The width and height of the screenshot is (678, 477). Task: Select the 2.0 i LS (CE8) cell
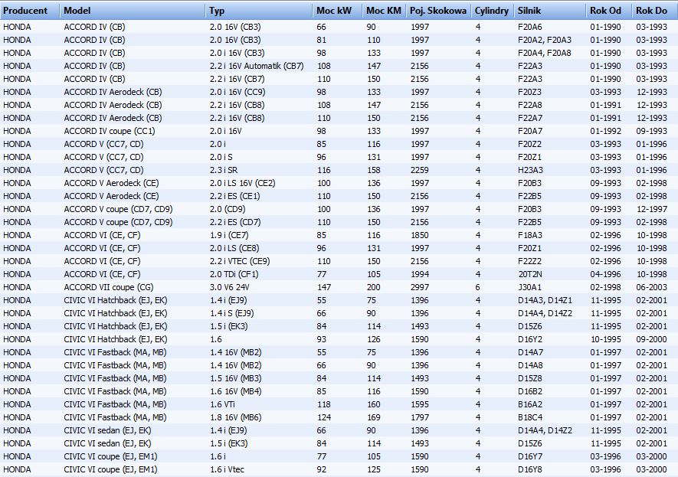point(234,248)
